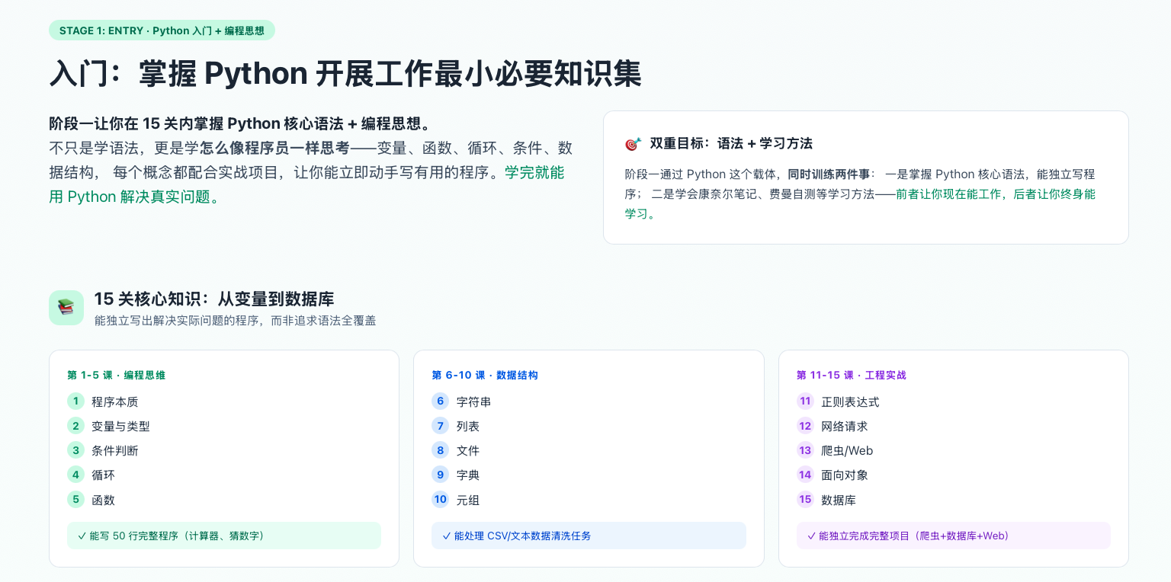The width and height of the screenshot is (1171, 582).
Task: Click the books emoji icon
Action: tap(66, 308)
